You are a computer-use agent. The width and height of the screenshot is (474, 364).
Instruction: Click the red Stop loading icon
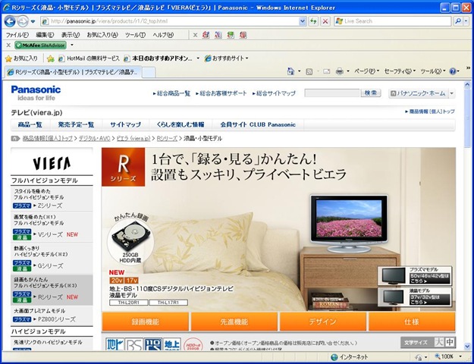[x=325, y=21]
